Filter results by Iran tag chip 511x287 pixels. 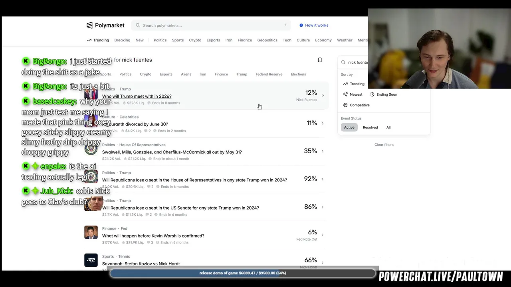tap(203, 74)
